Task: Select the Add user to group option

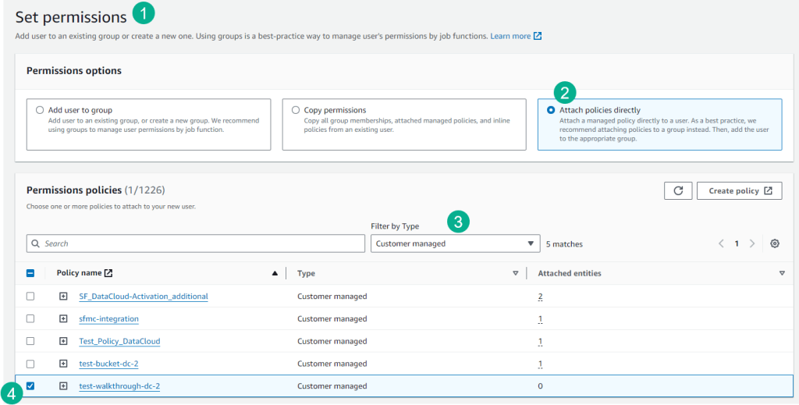Action: (x=40, y=111)
